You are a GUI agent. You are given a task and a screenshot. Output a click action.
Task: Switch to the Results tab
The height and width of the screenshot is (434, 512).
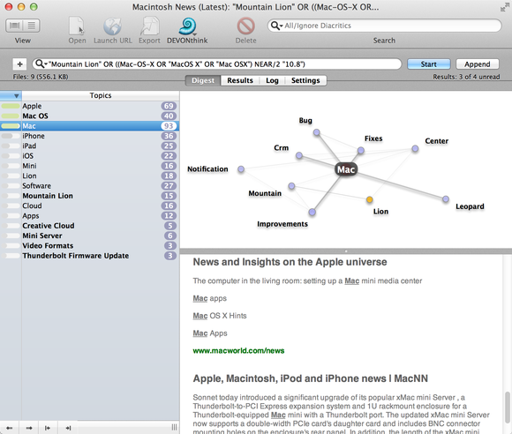tap(240, 80)
